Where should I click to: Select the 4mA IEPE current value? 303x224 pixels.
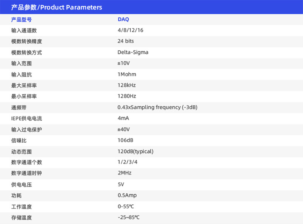tap(123, 118)
